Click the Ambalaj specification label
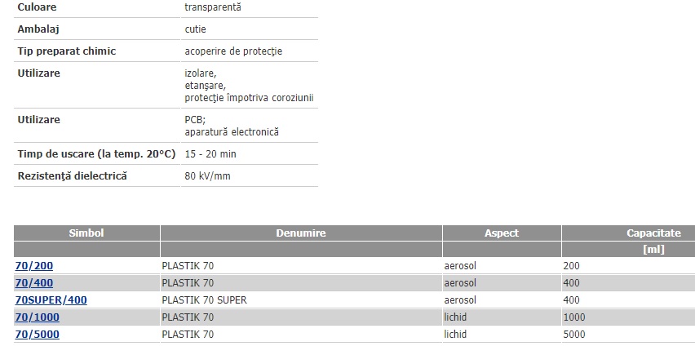The image size is (695, 346). coord(38,29)
